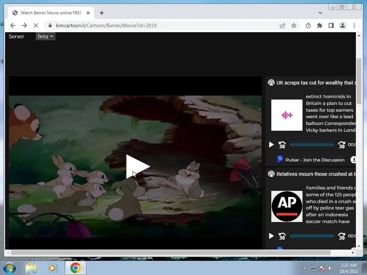Viewport: 367px width, 275px height.
Task: Rewind 30 seconds in UK tax cut podcast
Action: (x=282, y=145)
